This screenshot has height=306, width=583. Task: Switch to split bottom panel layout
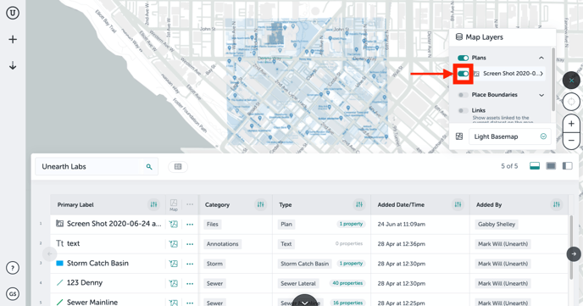click(535, 166)
